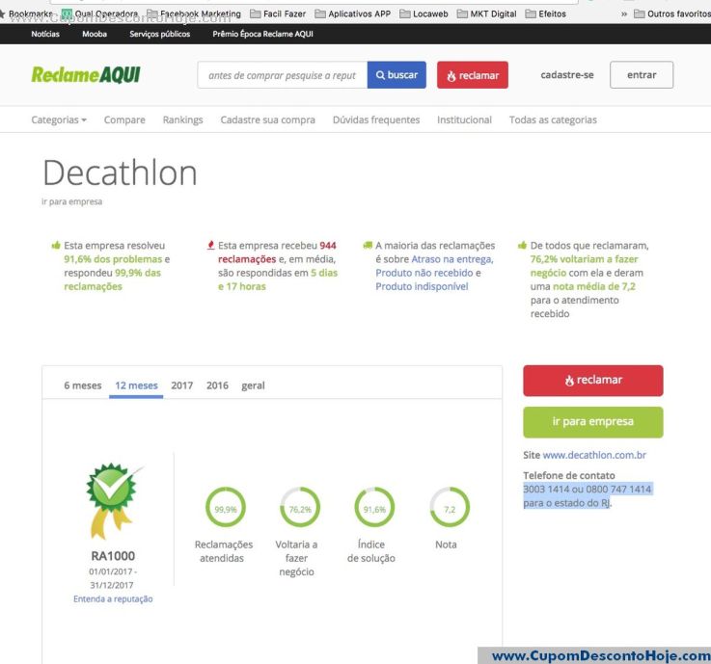Switch to the 2016 tab
This screenshot has width=711, height=664.
pos(217,385)
